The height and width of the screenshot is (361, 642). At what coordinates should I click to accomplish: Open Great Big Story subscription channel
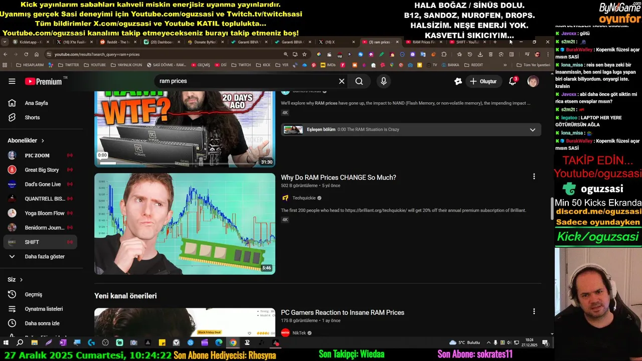pos(40,170)
